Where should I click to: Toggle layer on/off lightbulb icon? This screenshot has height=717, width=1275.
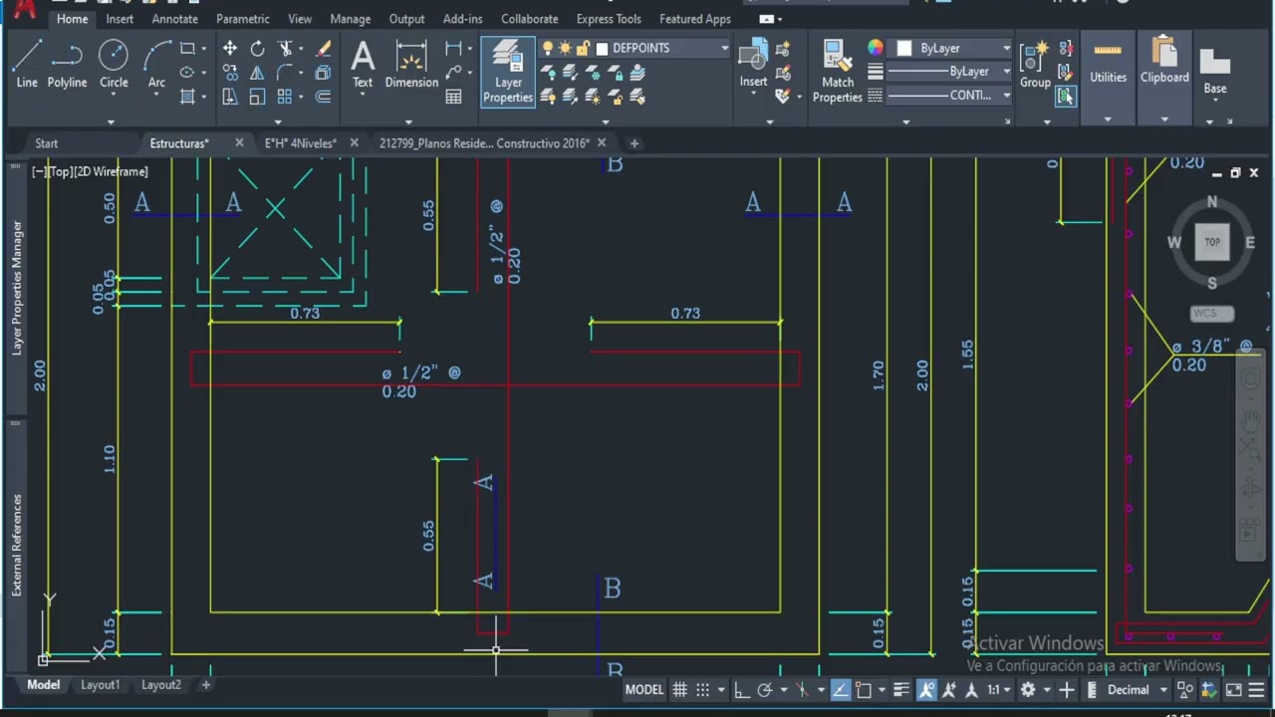548,48
